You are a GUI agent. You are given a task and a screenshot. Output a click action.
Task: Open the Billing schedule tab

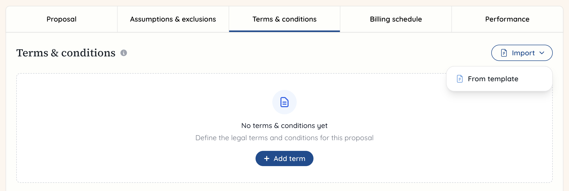click(396, 19)
